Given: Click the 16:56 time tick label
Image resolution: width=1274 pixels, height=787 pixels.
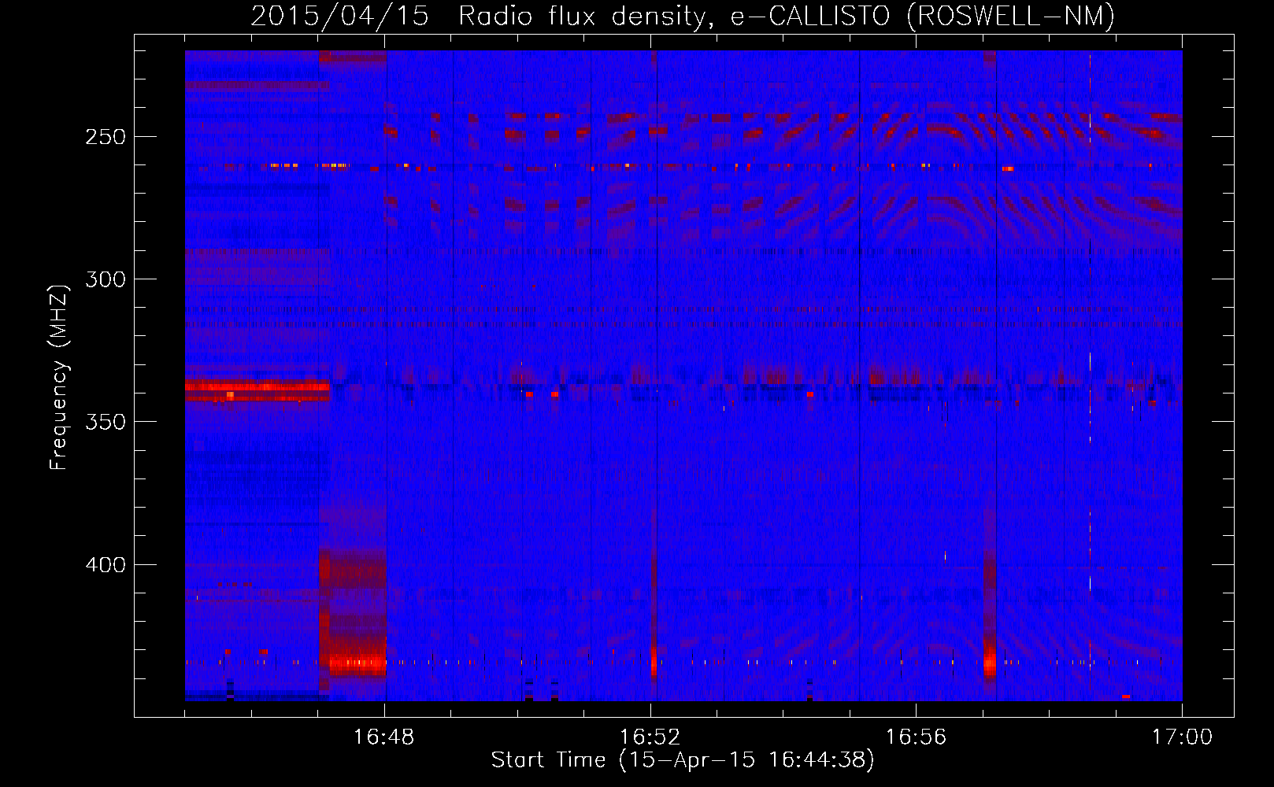Looking at the screenshot, I should 916,737.
